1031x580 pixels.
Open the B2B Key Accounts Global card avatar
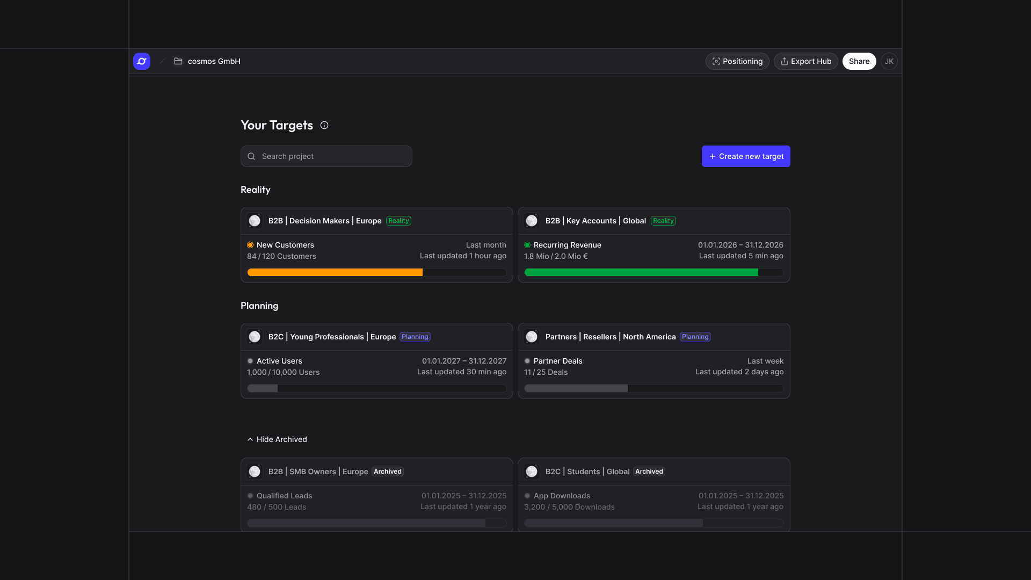[532, 221]
